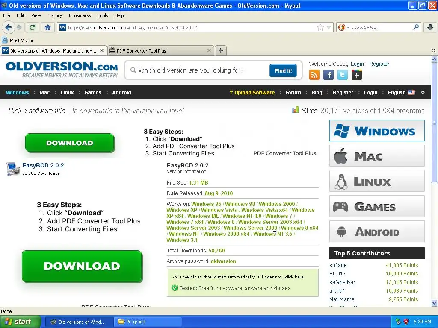Viewport: 438px width, 328px height.
Task: Click the small green DOWNLOAD button
Action: pyautogui.click(x=70, y=143)
